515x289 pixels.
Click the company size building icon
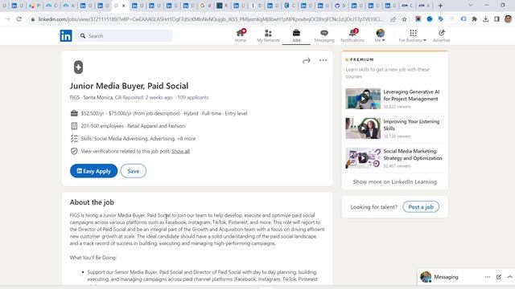(x=74, y=126)
